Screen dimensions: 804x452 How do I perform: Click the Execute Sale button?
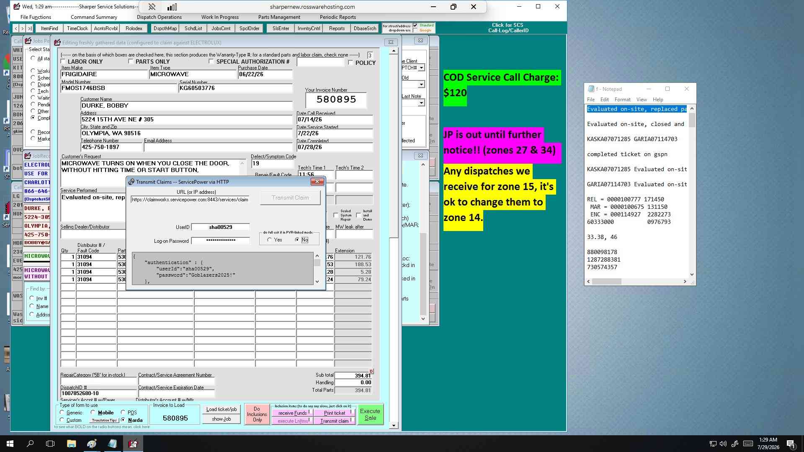pos(370,414)
